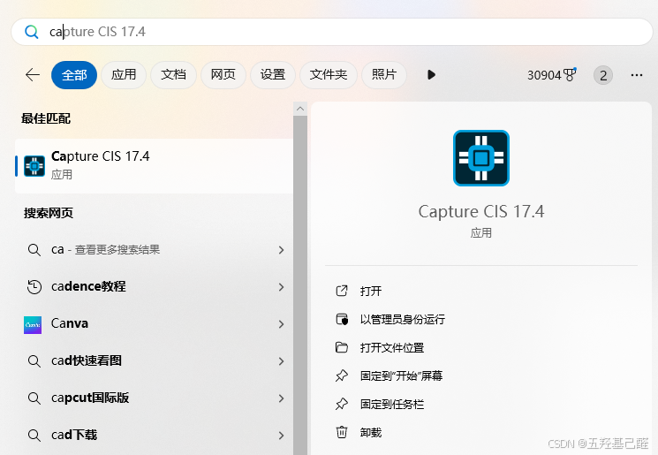
Task: Select the 应用 filter tab
Action: point(124,75)
